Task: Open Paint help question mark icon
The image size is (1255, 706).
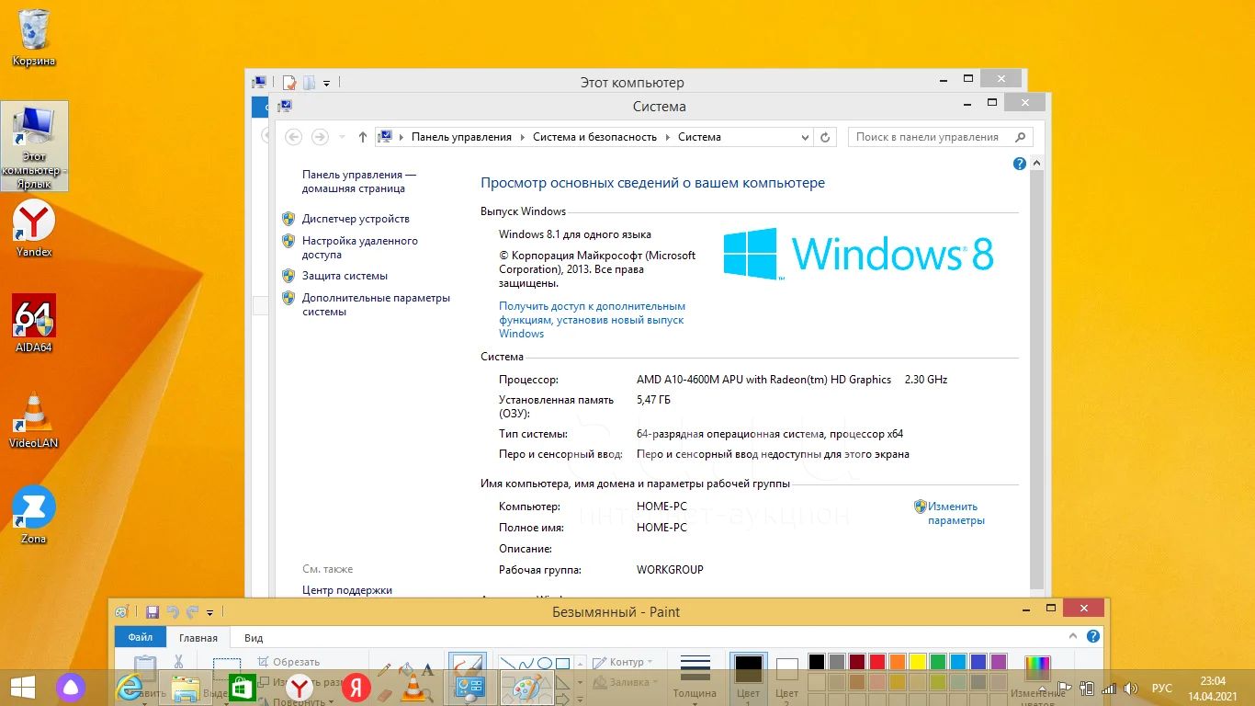Action: 1092,636
